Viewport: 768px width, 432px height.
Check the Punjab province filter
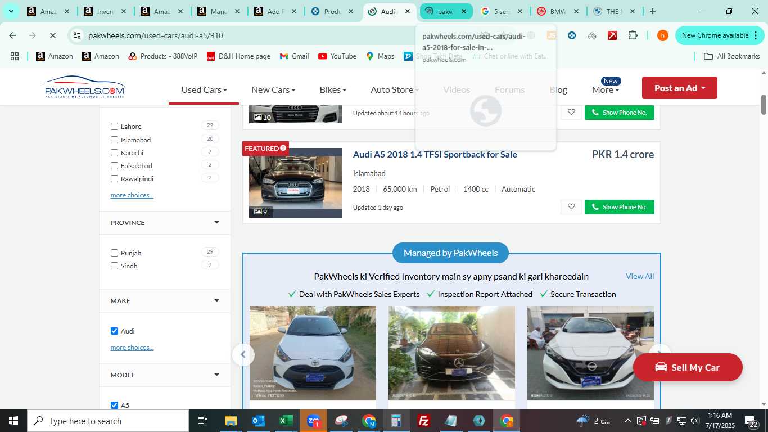[115, 253]
